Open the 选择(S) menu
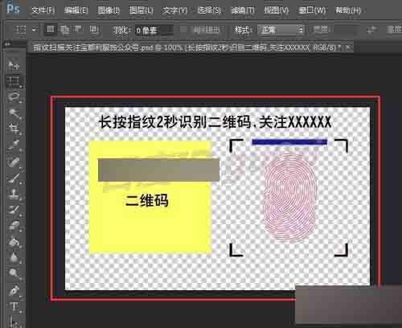The height and width of the screenshot is (328, 402). point(209,10)
